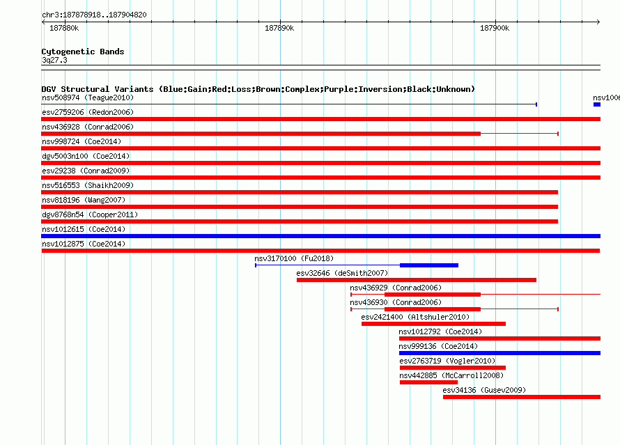Open variant label nsv1012875 (Coe2014)
Screen dimensions: 620x445
pos(84,244)
